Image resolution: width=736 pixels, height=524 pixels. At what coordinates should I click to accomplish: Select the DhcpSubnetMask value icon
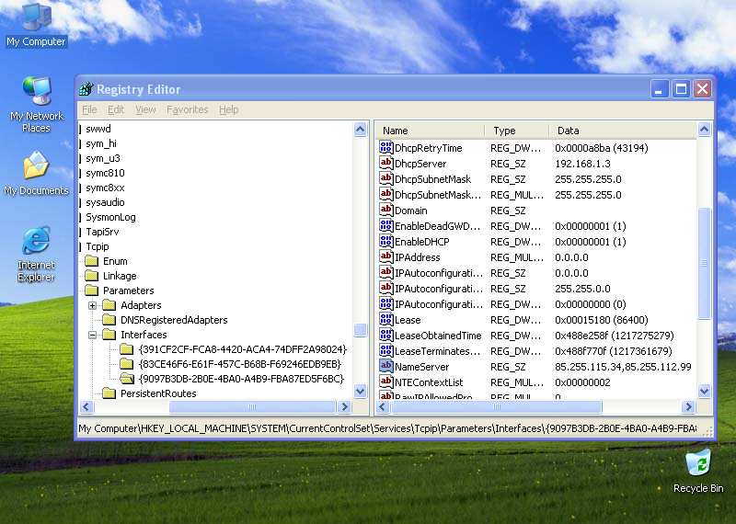click(x=385, y=178)
